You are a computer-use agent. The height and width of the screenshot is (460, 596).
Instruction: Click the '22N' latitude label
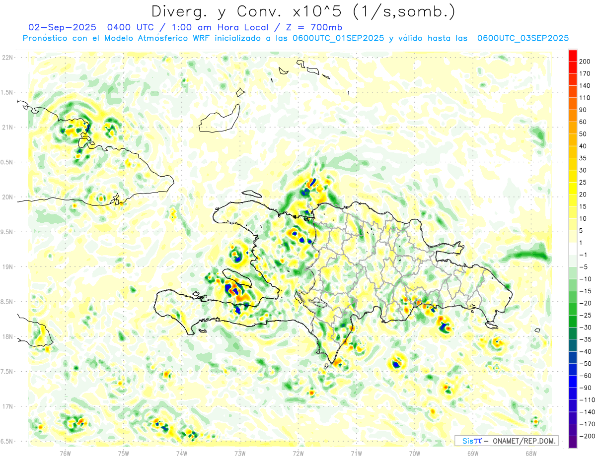coord(7,58)
